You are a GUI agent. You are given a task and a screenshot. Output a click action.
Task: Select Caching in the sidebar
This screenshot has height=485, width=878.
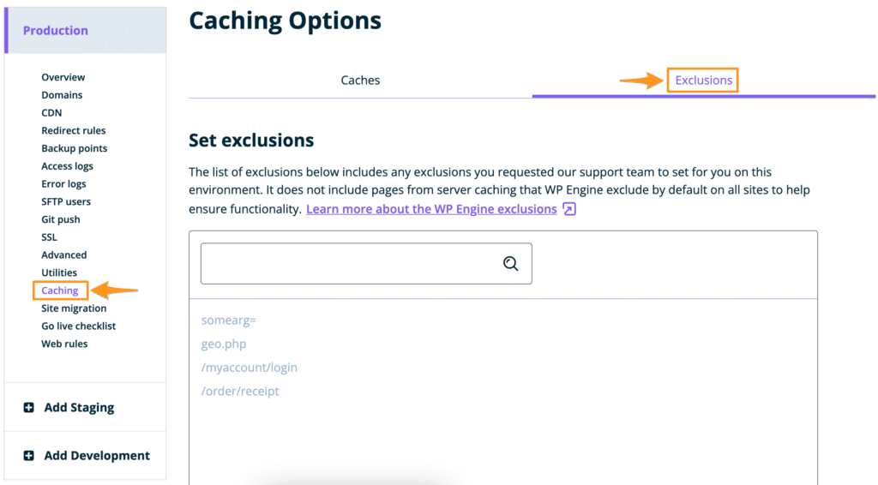[x=60, y=290]
